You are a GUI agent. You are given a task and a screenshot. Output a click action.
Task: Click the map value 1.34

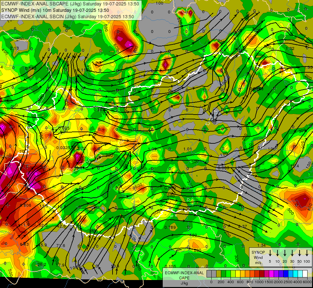click(261, 245)
